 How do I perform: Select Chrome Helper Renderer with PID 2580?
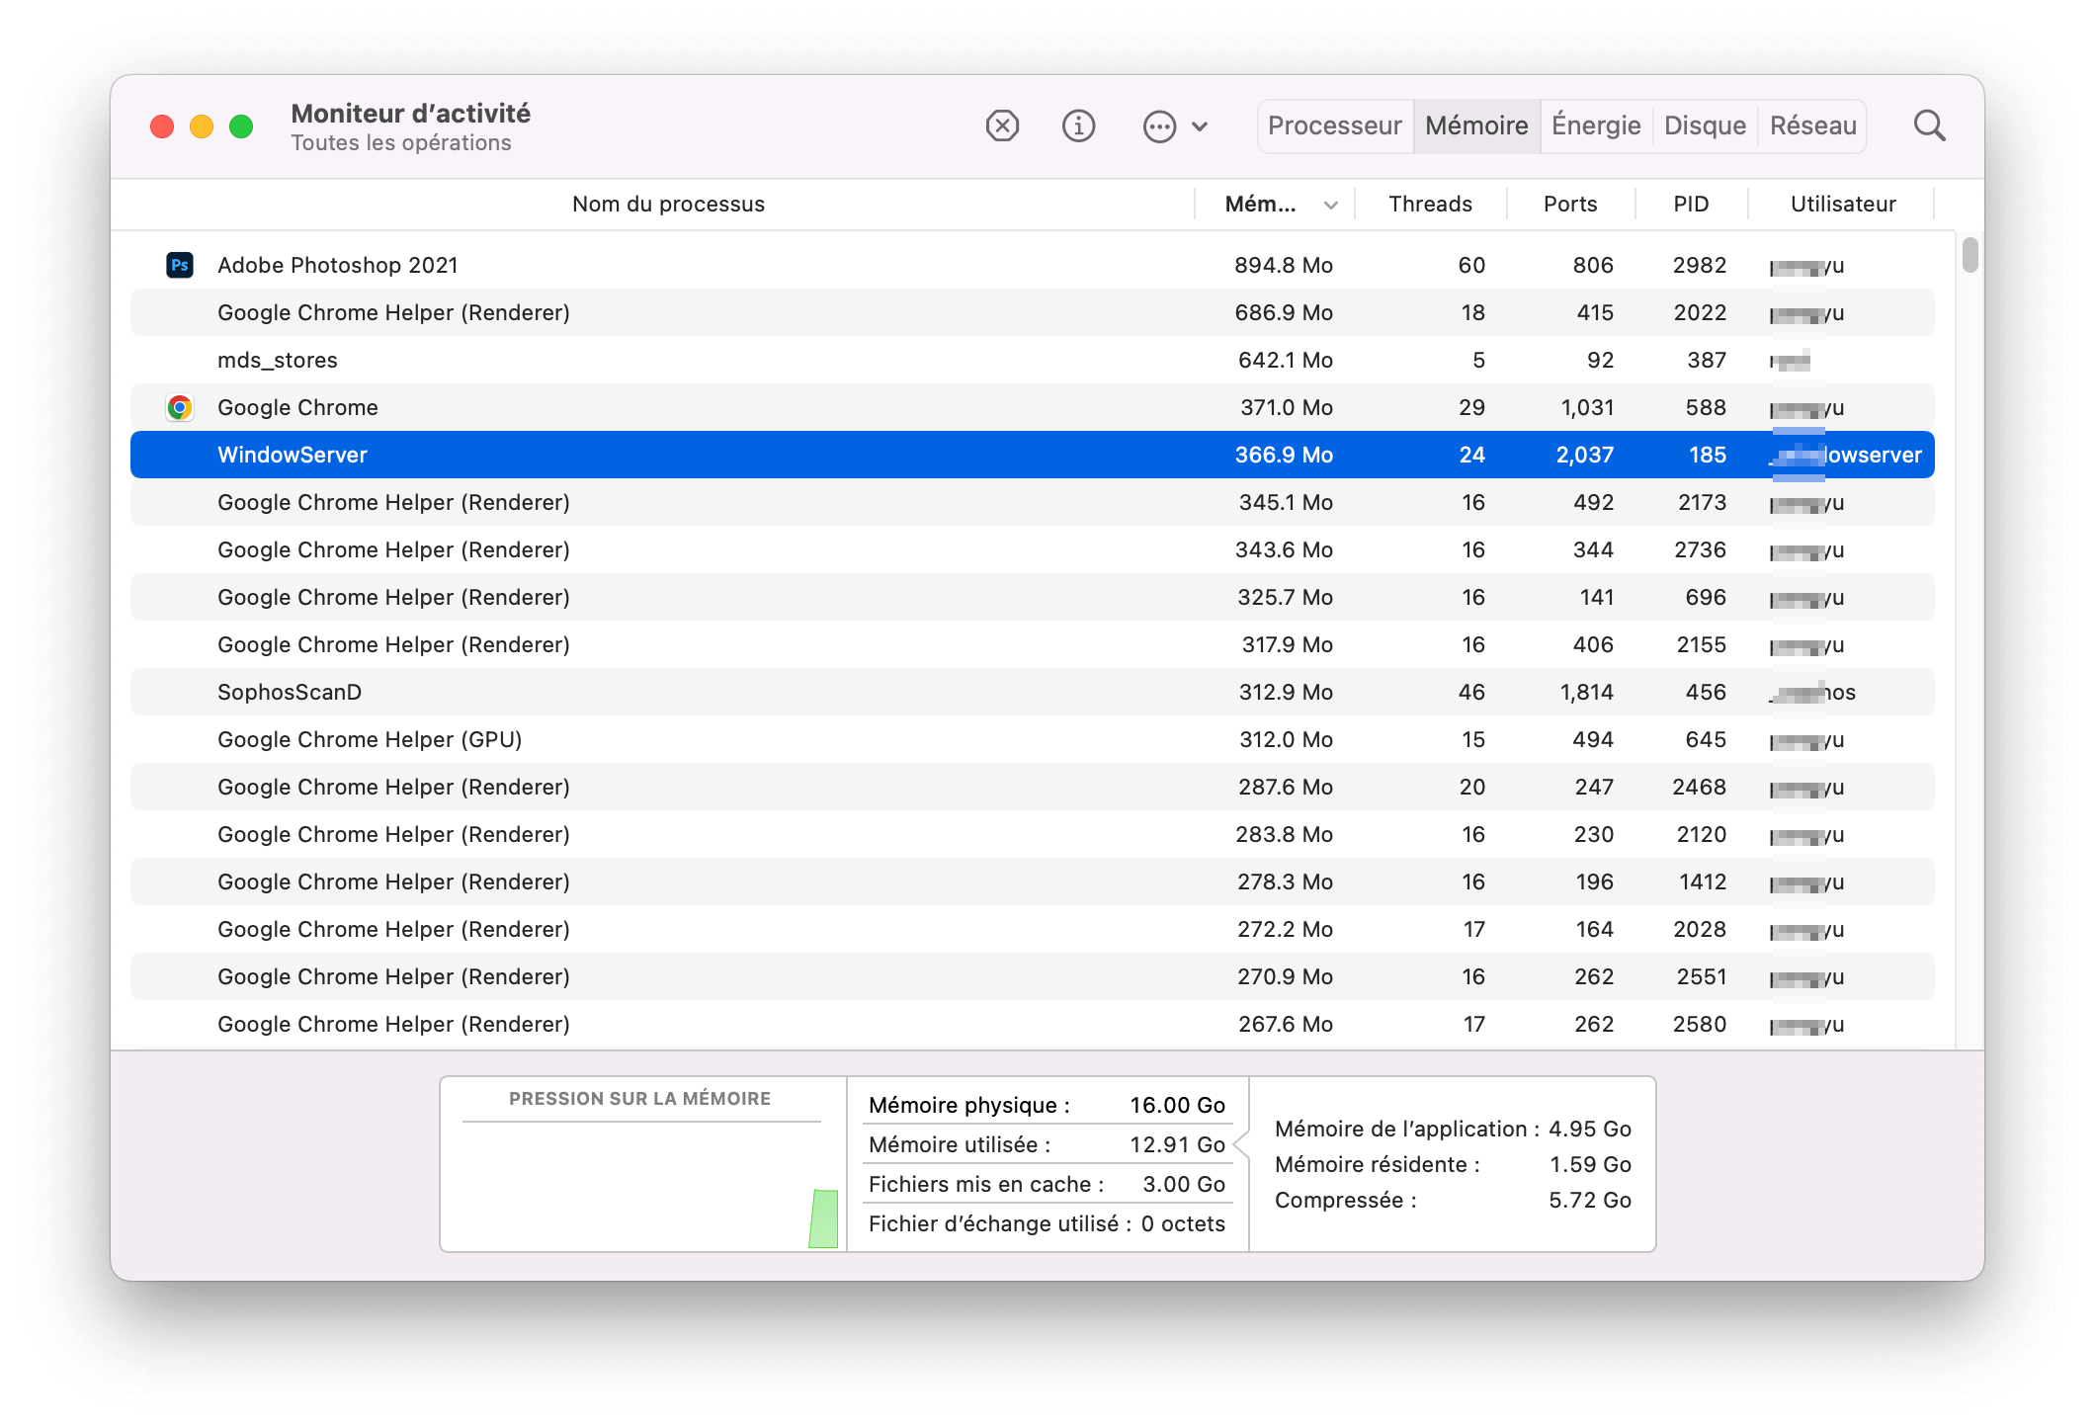(x=1033, y=1024)
